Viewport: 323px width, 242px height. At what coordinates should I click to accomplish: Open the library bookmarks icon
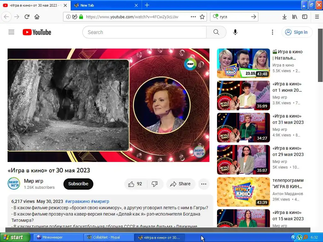point(295,17)
